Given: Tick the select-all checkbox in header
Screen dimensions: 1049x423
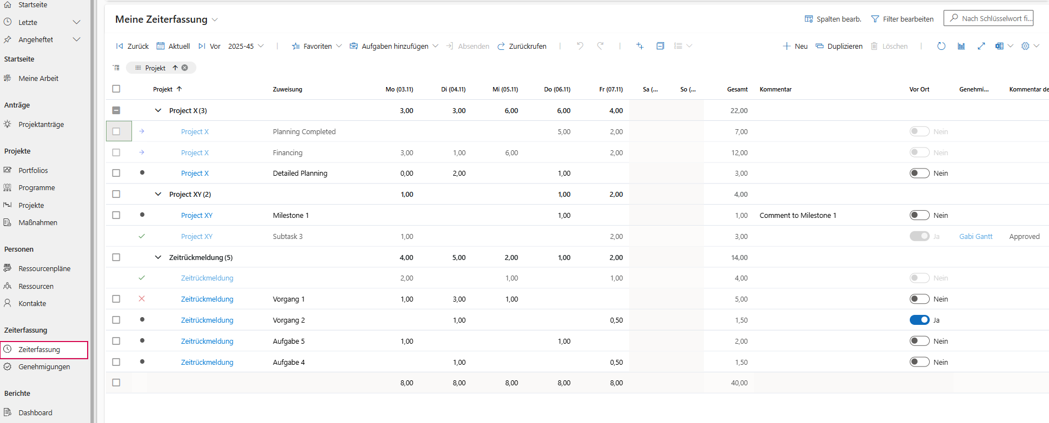Looking at the screenshot, I should click(x=116, y=89).
